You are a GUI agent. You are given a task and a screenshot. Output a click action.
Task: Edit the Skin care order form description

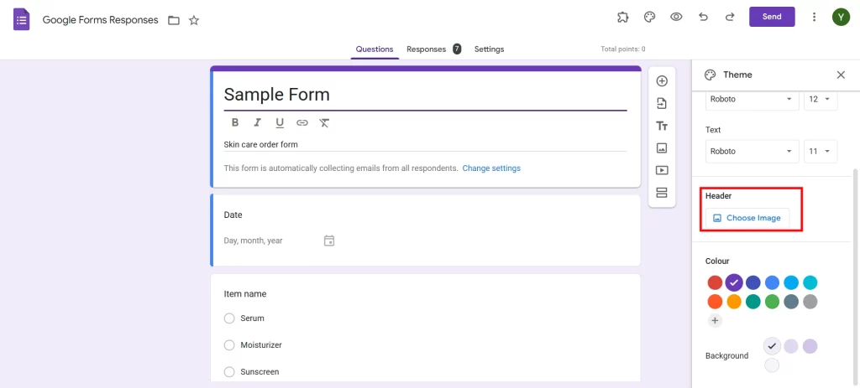pyautogui.click(x=425, y=145)
